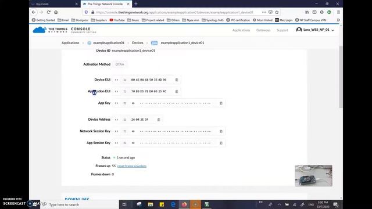Click the webcam preview thumbnail
The image size is (372, 209).
point(313,175)
